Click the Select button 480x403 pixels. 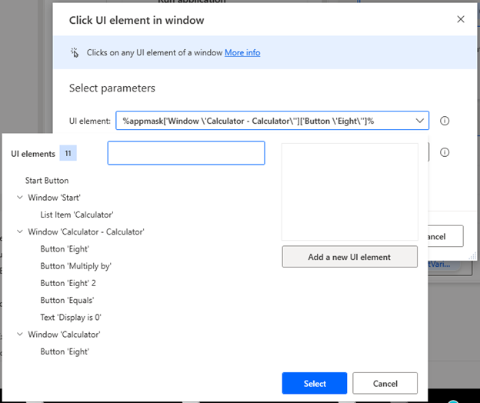[315, 383]
